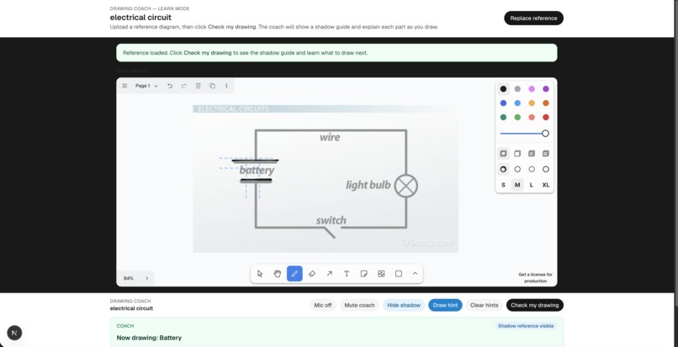Pick the Rectangle shape tool

coord(399,274)
